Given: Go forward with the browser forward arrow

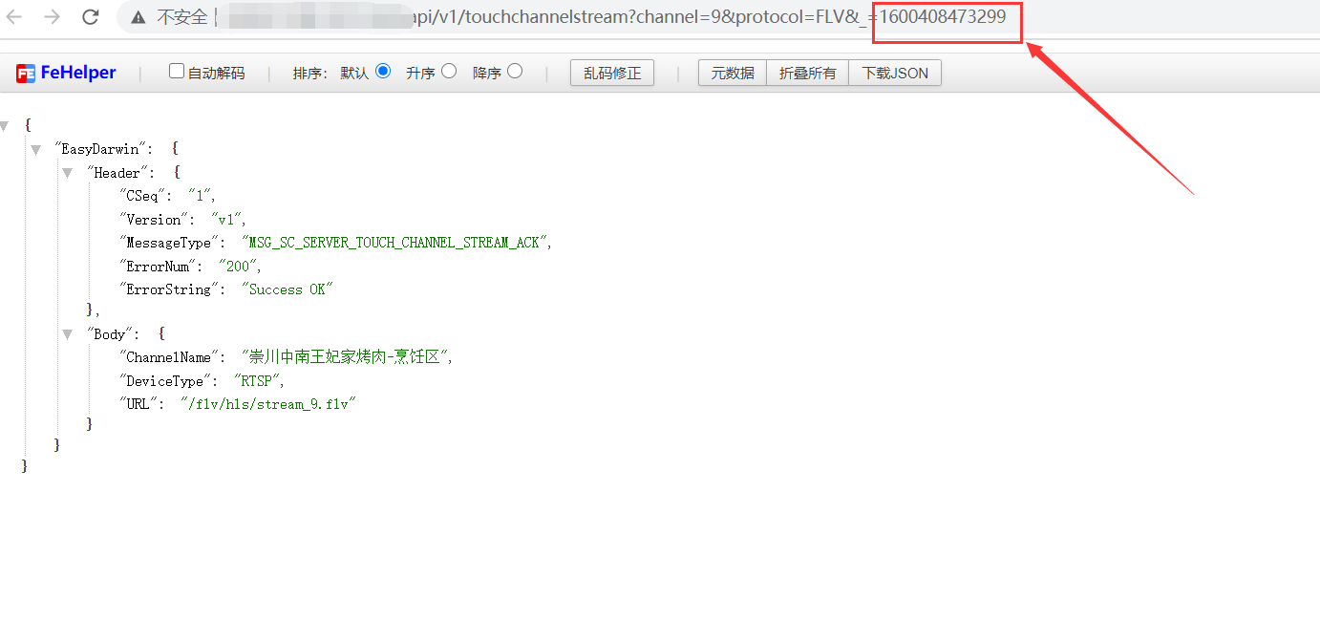Looking at the screenshot, I should tap(53, 16).
